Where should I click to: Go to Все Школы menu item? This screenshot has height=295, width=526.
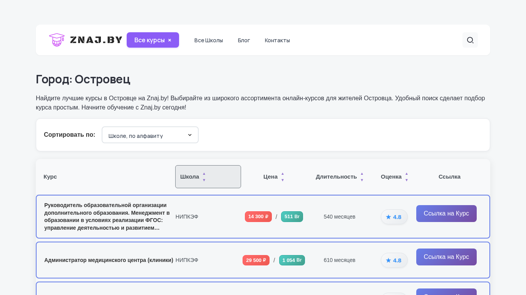point(208,40)
